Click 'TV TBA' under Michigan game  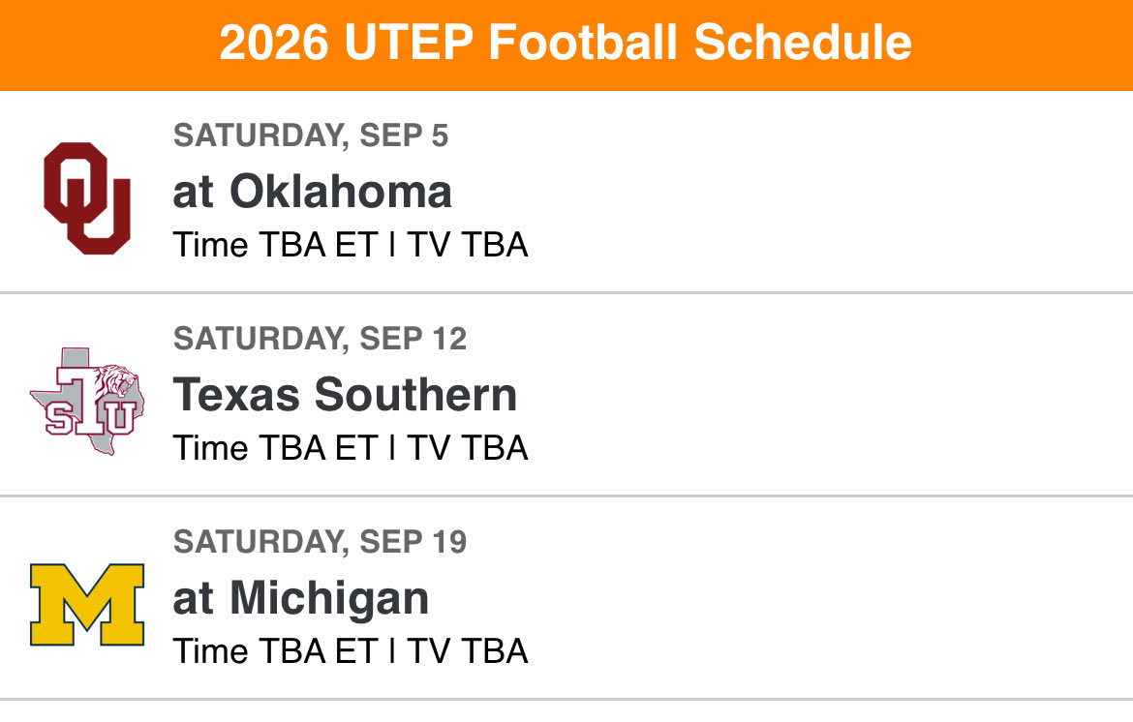click(x=467, y=651)
